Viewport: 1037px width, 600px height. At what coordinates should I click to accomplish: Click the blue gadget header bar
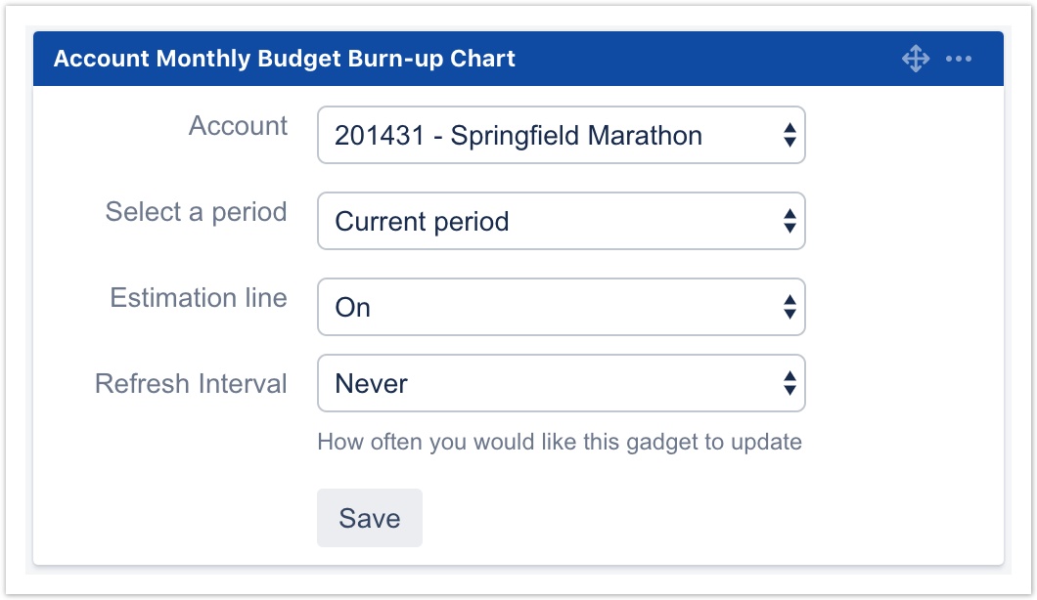pyautogui.click(x=704, y=60)
